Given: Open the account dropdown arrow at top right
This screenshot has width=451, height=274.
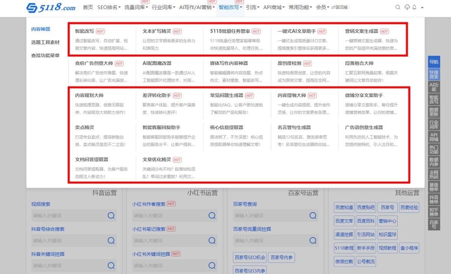Looking at the screenshot, I should point(422,8).
